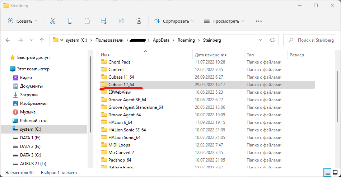This screenshot has height=177, width=341.
Task: Click the Steinberg title bar folder icon
Action: pyautogui.click(x=6, y=5)
